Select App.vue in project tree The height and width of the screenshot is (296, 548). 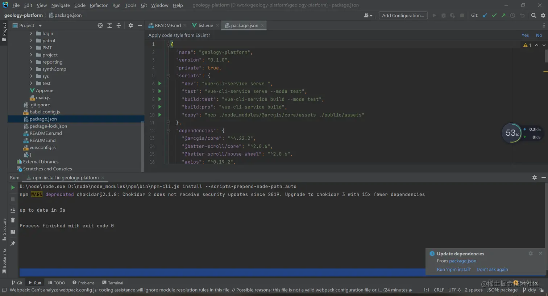pos(45,90)
